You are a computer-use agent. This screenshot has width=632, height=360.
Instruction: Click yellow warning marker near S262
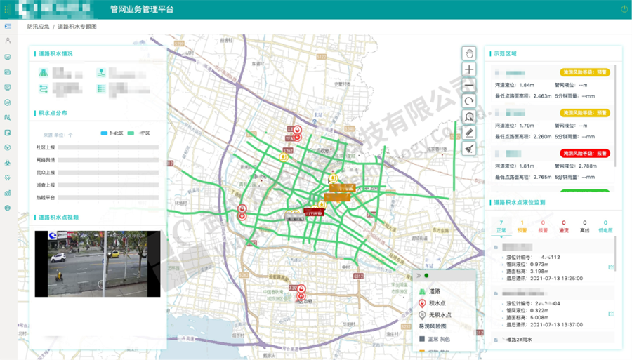tap(284, 156)
